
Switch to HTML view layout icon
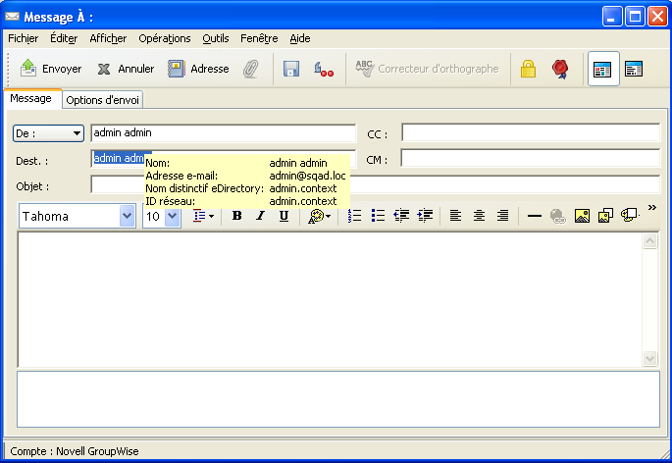coord(603,69)
